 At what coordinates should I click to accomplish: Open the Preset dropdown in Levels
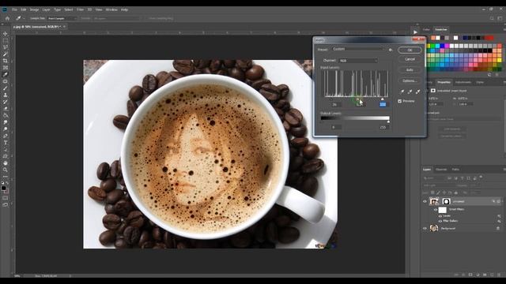pyautogui.click(x=359, y=49)
